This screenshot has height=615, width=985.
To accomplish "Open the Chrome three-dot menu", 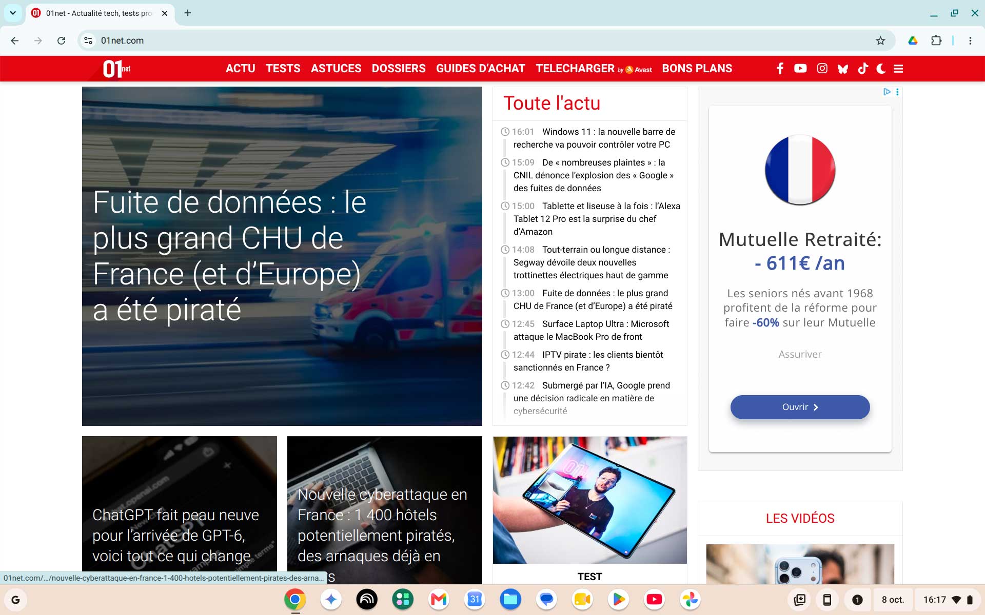I will point(970,40).
